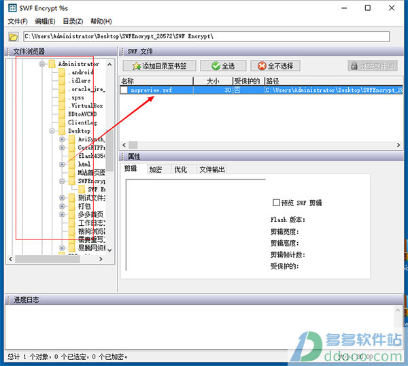The height and width of the screenshot is (366, 408).
Task: Click SWF file list scroll left arrow
Action: (x=124, y=145)
